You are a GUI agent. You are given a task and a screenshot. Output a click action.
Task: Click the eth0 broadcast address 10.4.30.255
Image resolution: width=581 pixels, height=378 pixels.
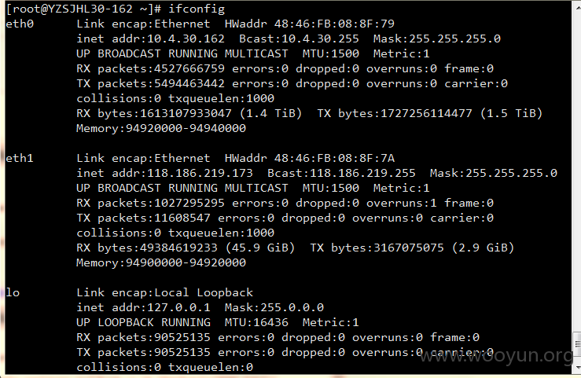[x=320, y=39]
